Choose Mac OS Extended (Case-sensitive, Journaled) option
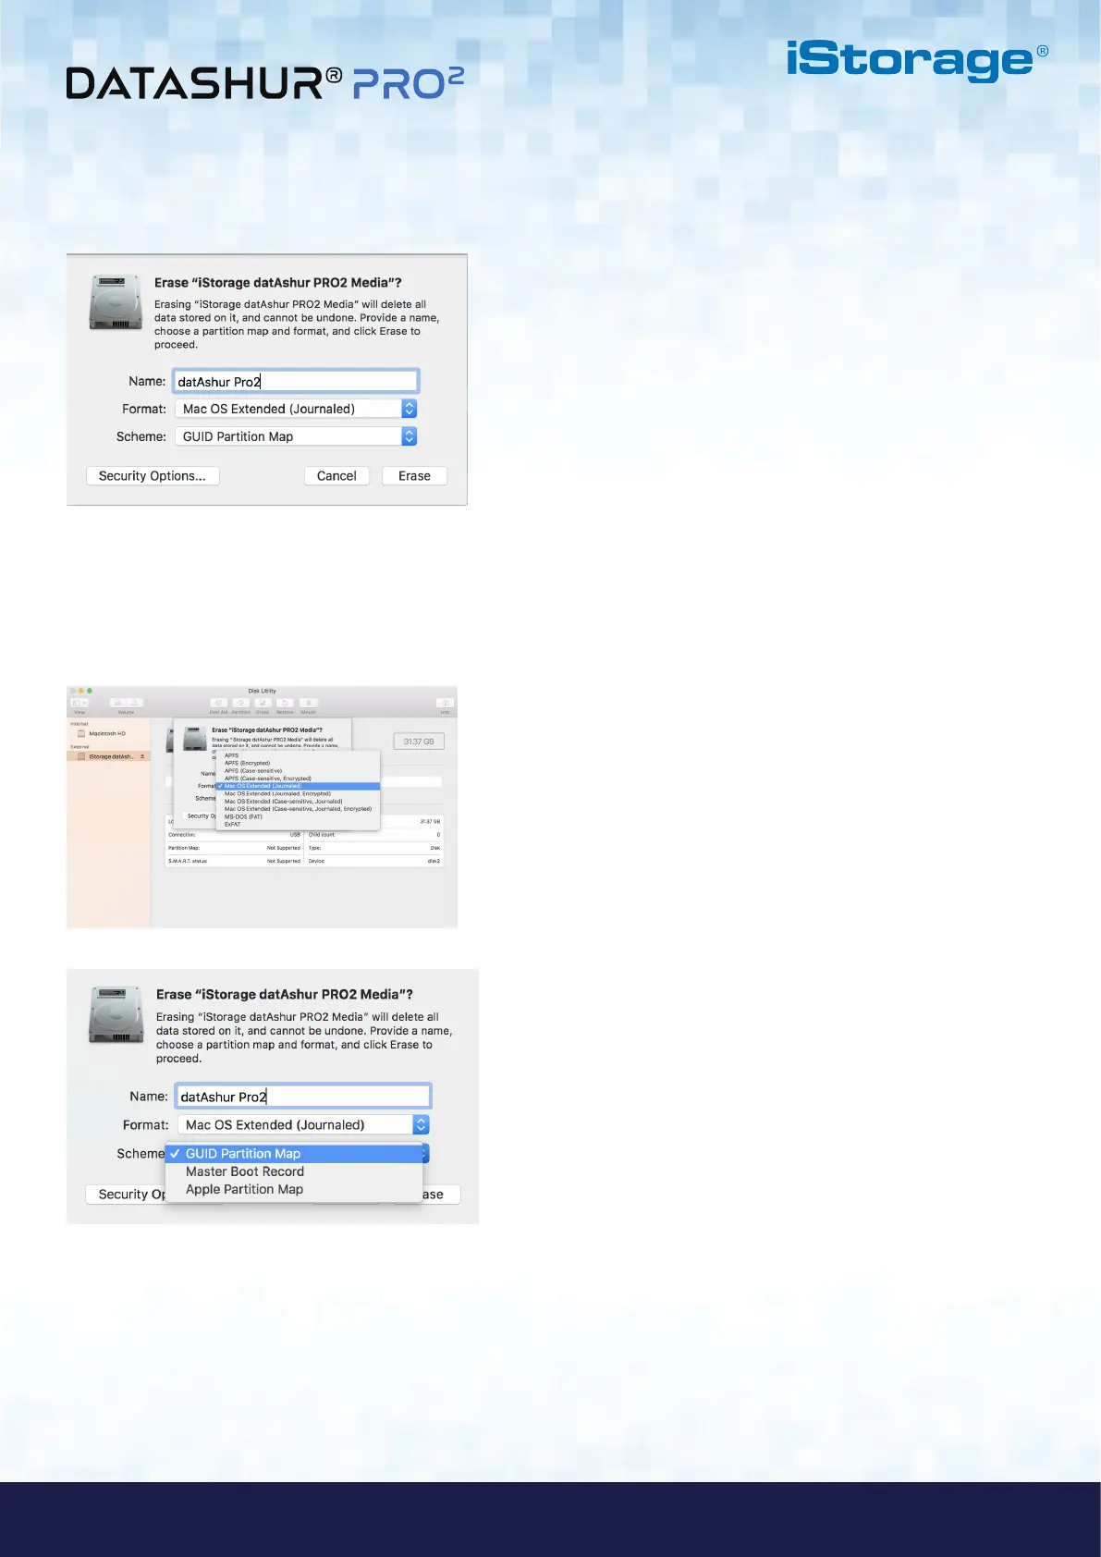 click(298, 802)
